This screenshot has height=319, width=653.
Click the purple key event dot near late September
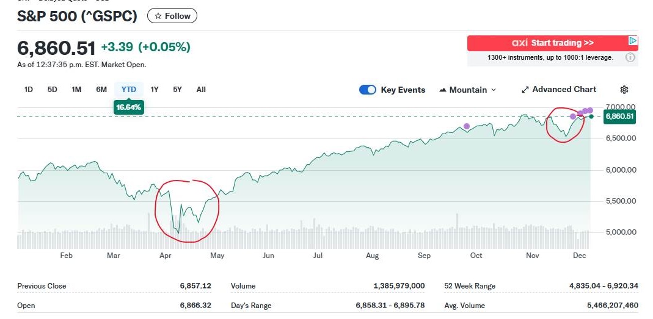tap(467, 126)
